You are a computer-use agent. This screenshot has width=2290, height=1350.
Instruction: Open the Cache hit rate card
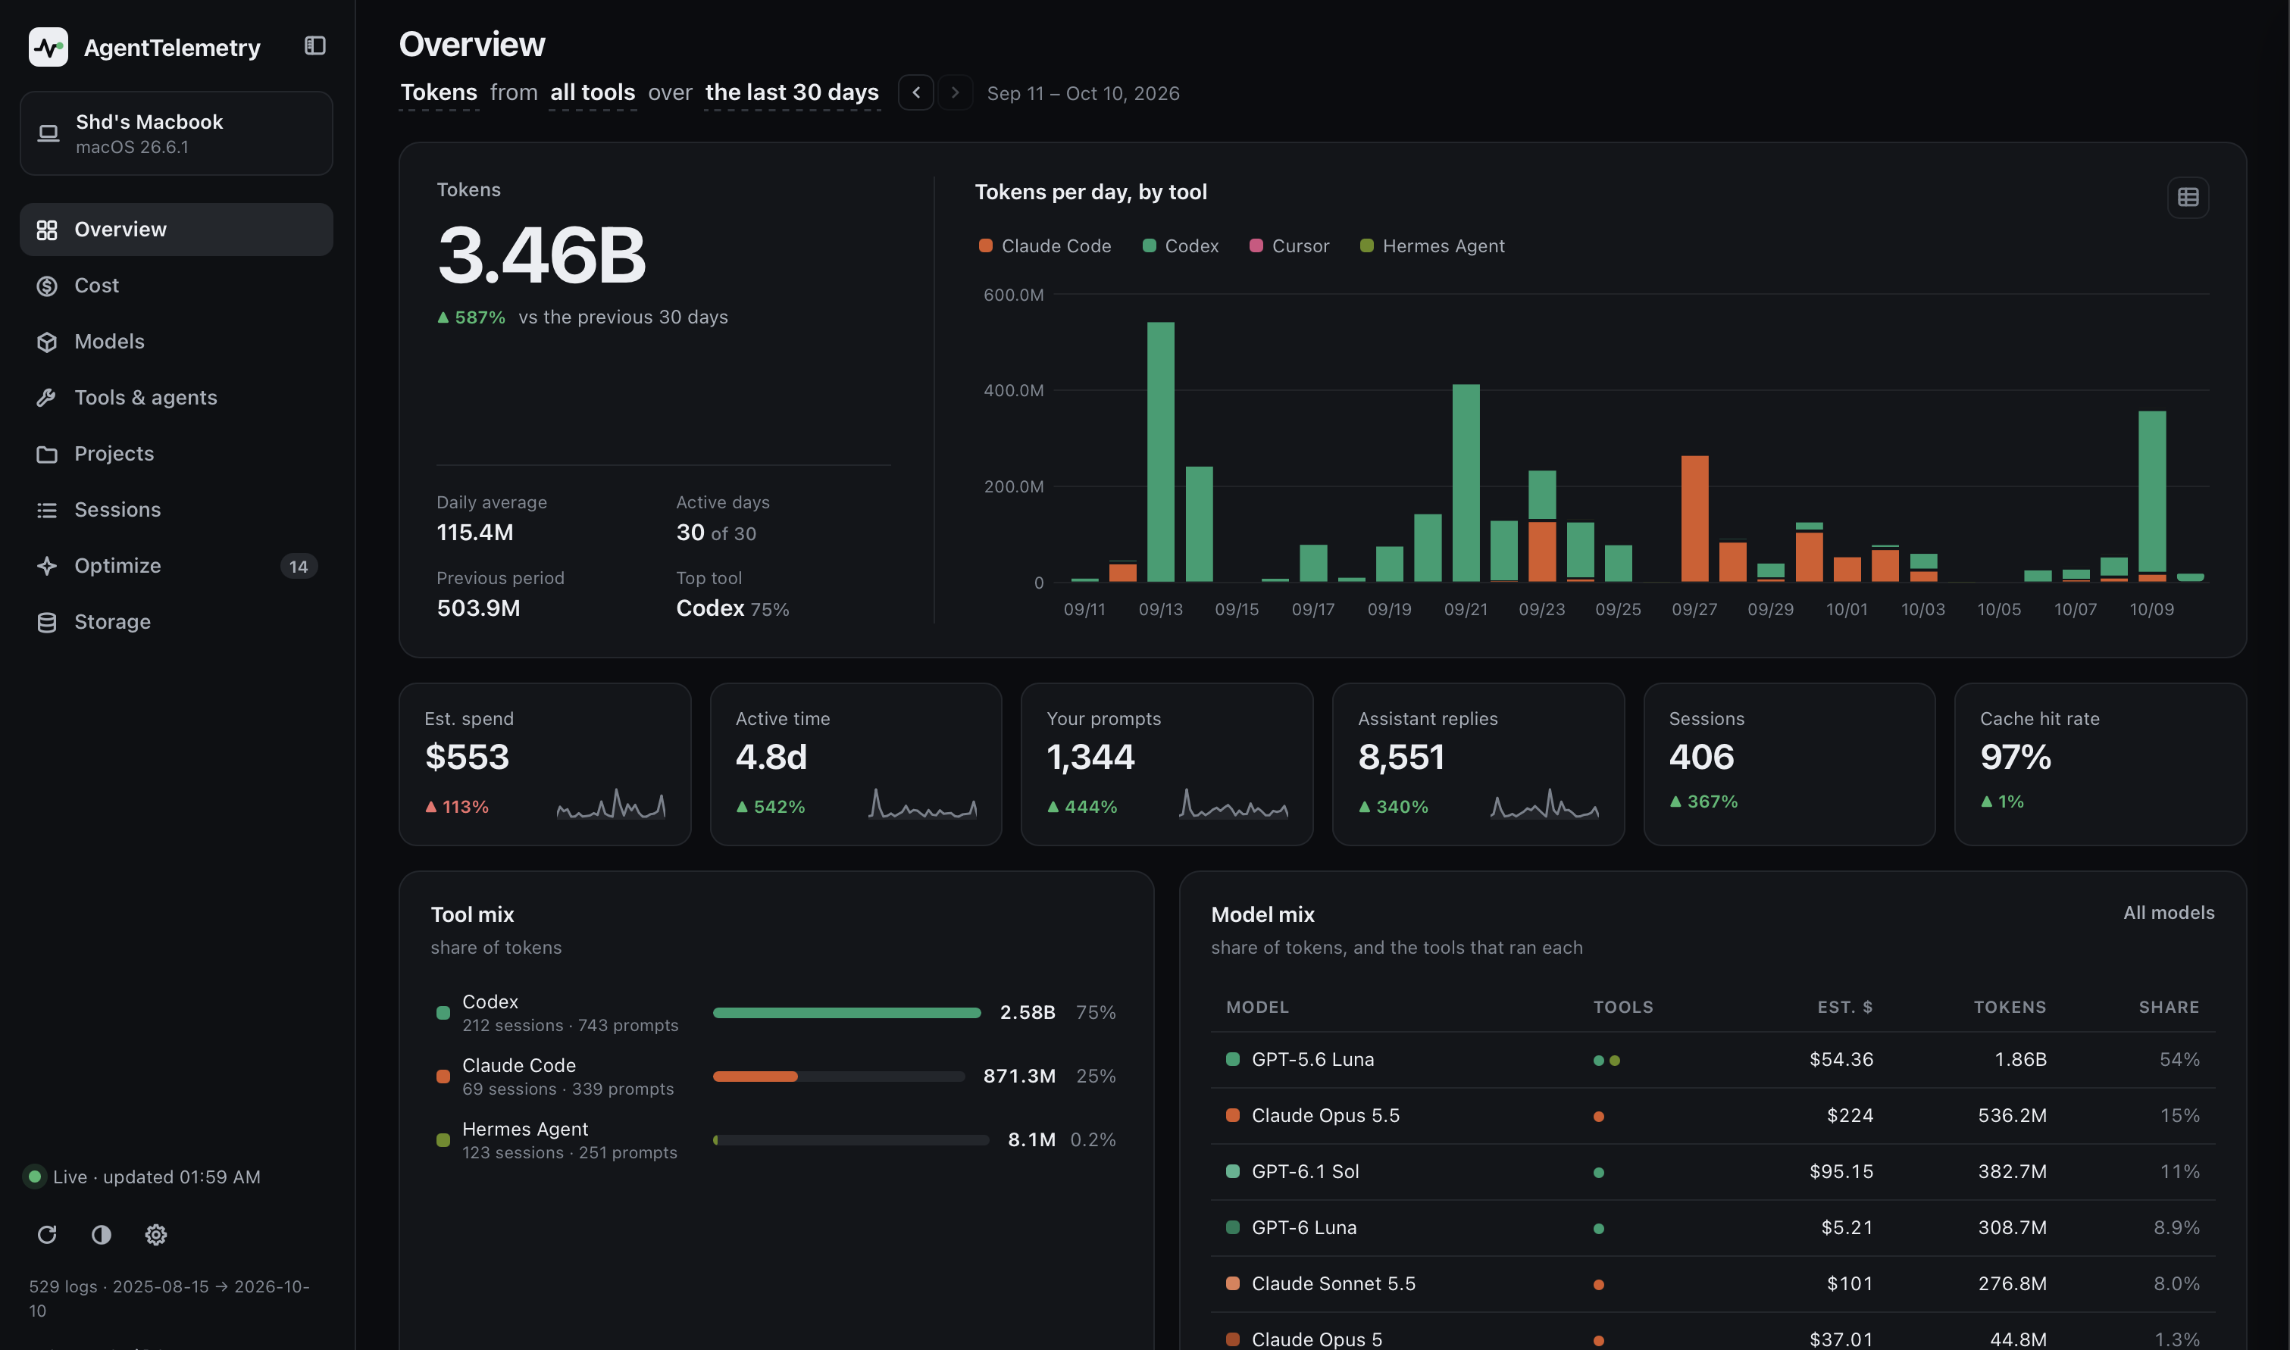pyautogui.click(x=2101, y=764)
